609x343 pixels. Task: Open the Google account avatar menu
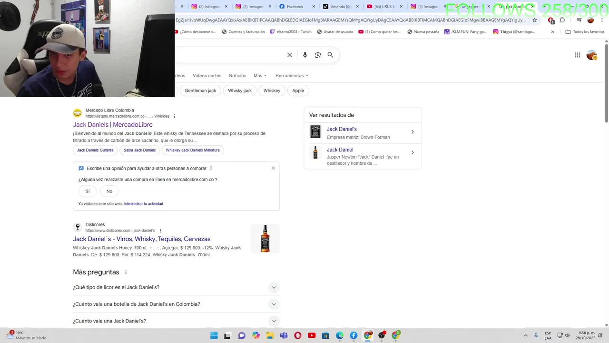tap(591, 55)
